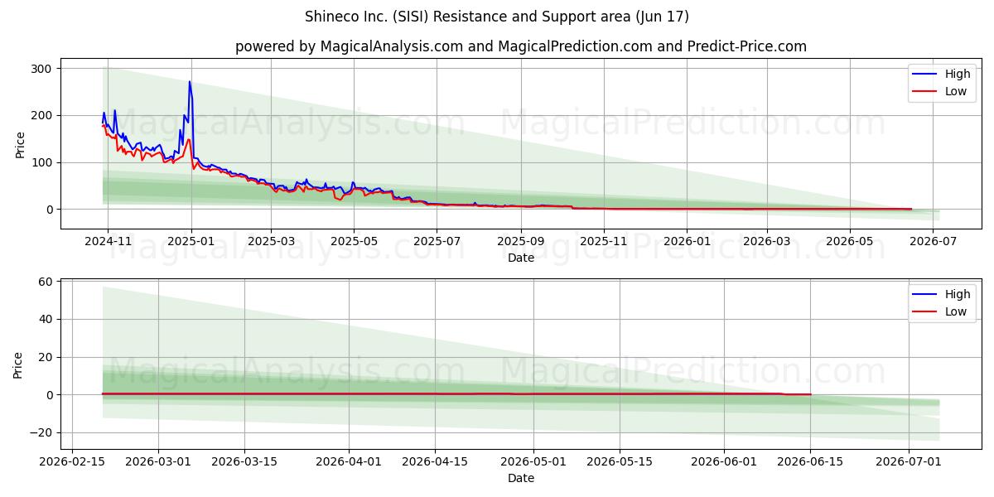Click the 'Price' label of bottom chart
The width and height of the screenshot is (994, 497).
point(19,364)
